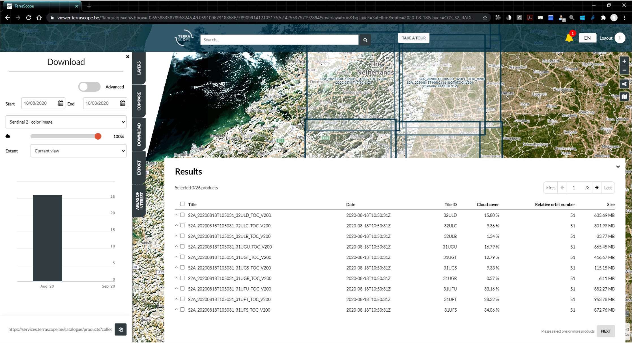Open the Start date calendar picker

[61, 103]
